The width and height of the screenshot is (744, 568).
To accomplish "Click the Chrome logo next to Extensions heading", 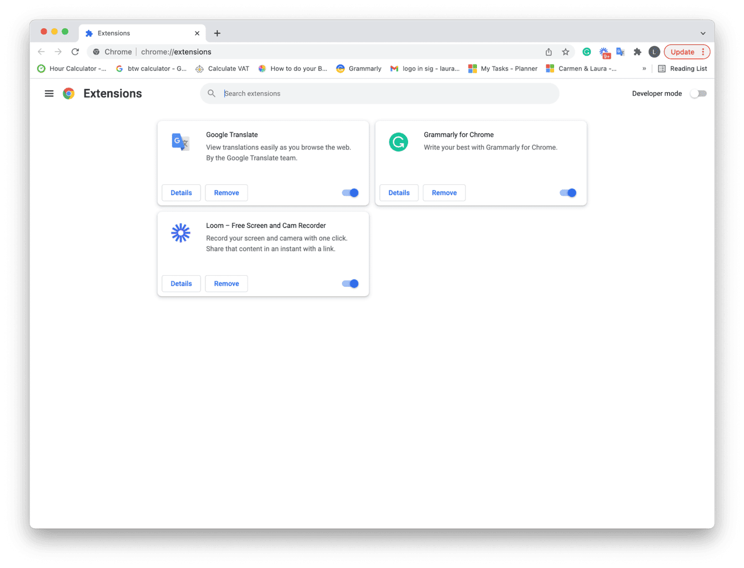I will click(x=68, y=93).
